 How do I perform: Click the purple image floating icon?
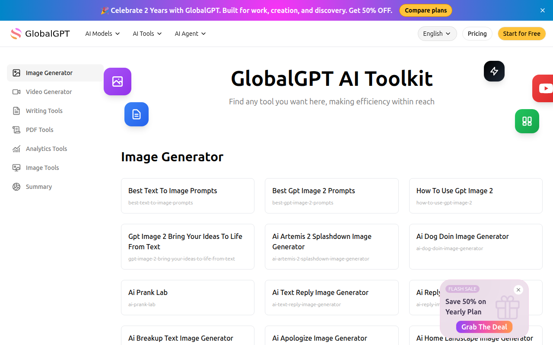118,82
